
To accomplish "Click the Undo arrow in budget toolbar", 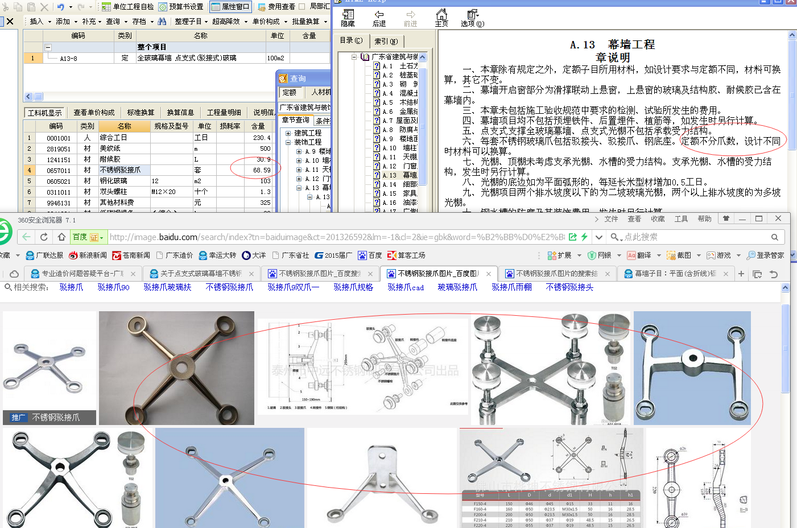I will 61,7.
